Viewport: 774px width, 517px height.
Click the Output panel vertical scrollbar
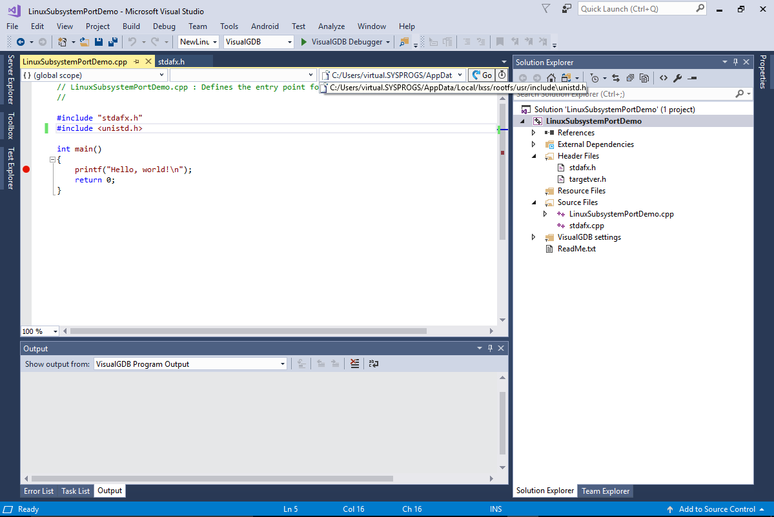pyautogui.click(x=502, y=423)
